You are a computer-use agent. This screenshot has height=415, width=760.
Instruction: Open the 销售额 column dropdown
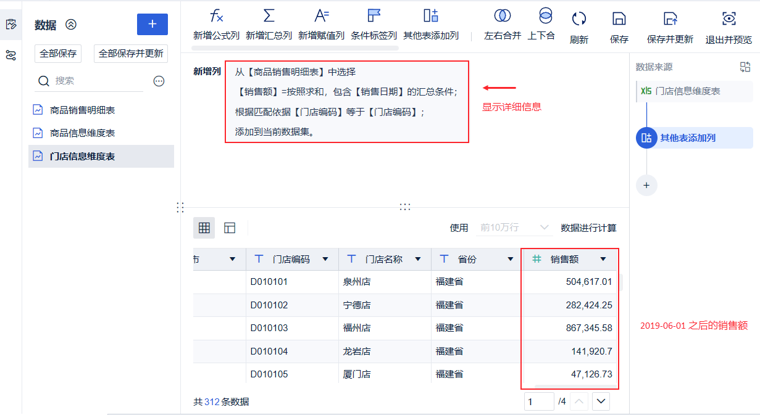pos(603,259)
